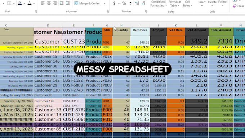Apply Accounting Number Format dollar sign
Screen dimensions: 245x138
pos(114,3)
